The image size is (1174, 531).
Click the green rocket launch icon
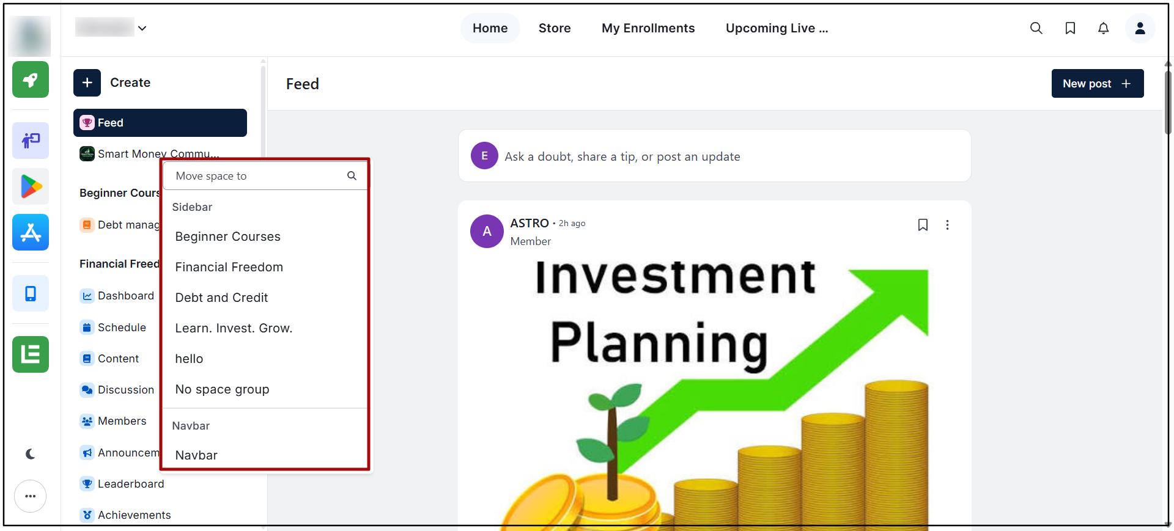pyautogui.click(x=31, y=79)
